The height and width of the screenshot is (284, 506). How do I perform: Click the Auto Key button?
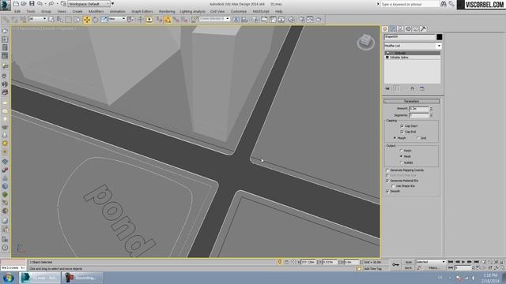(x=409, y=262)
